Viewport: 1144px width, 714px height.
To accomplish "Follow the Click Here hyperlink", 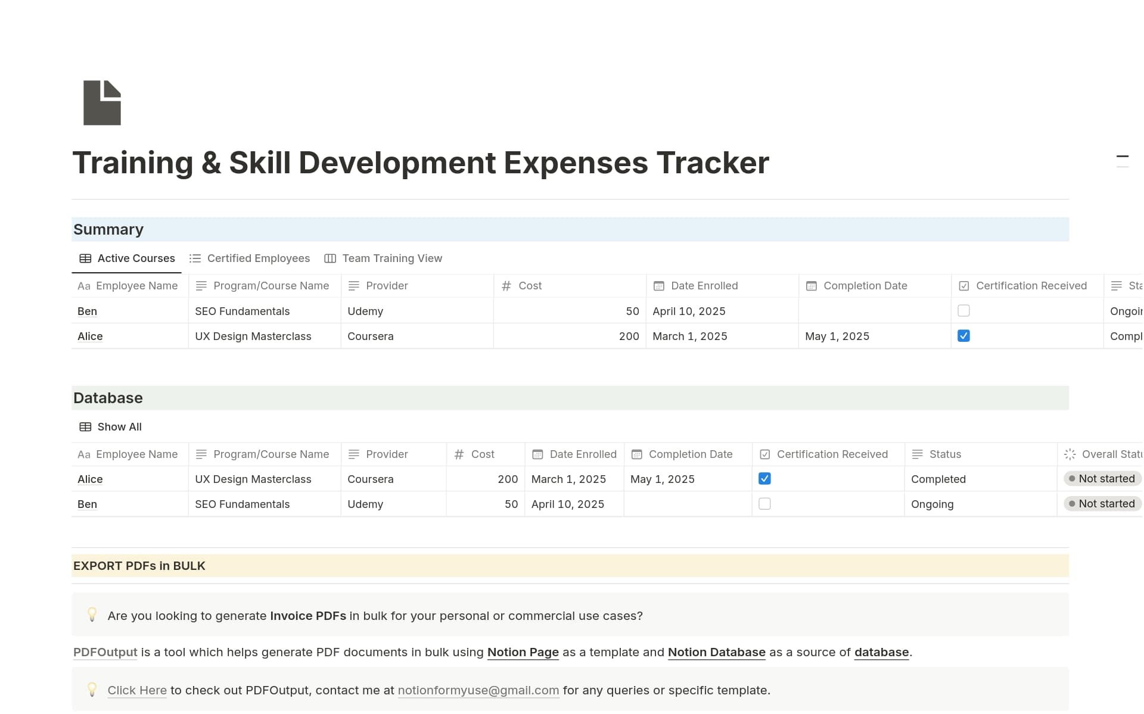I will pyautogui.click(x=136, y=690).
